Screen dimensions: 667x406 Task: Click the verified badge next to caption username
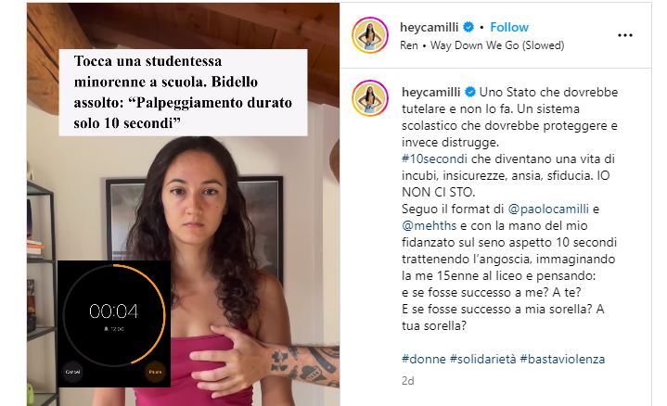click(470, 92)
